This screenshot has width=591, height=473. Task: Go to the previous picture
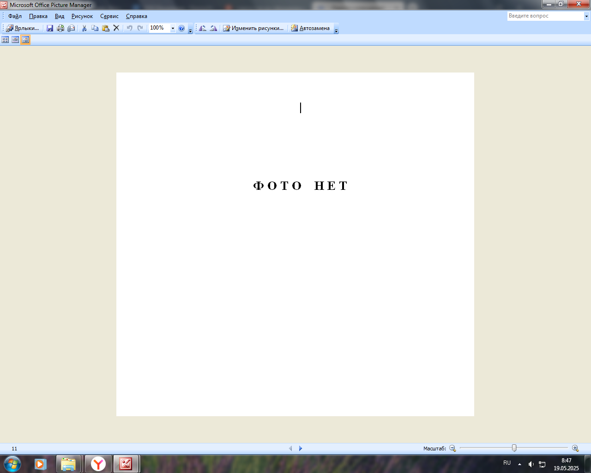pyautogui.click(x=290, y=449)
